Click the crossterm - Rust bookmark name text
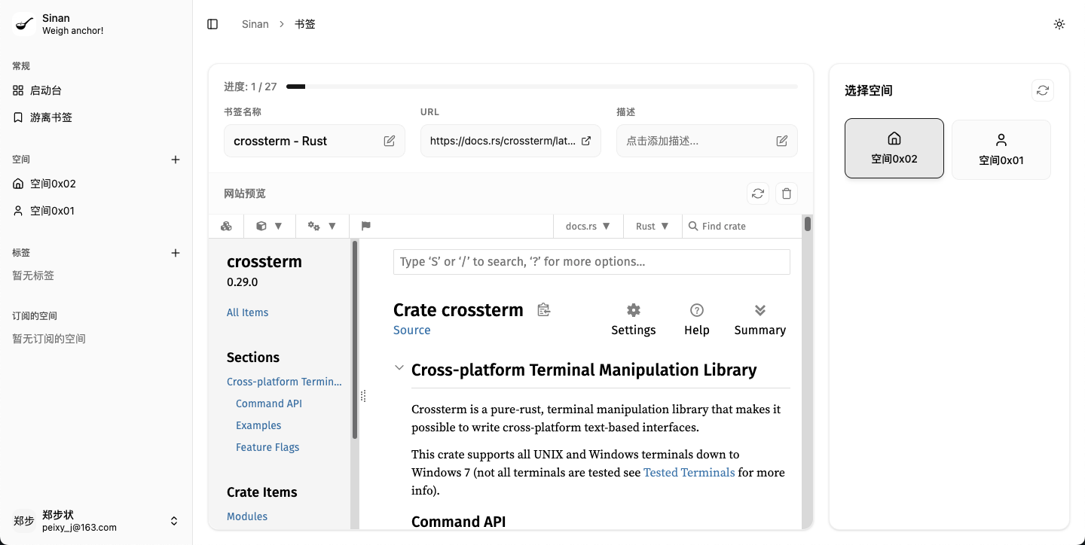Screen dimensions: 1085x545 pyautogui.click(x=280, y=141)
